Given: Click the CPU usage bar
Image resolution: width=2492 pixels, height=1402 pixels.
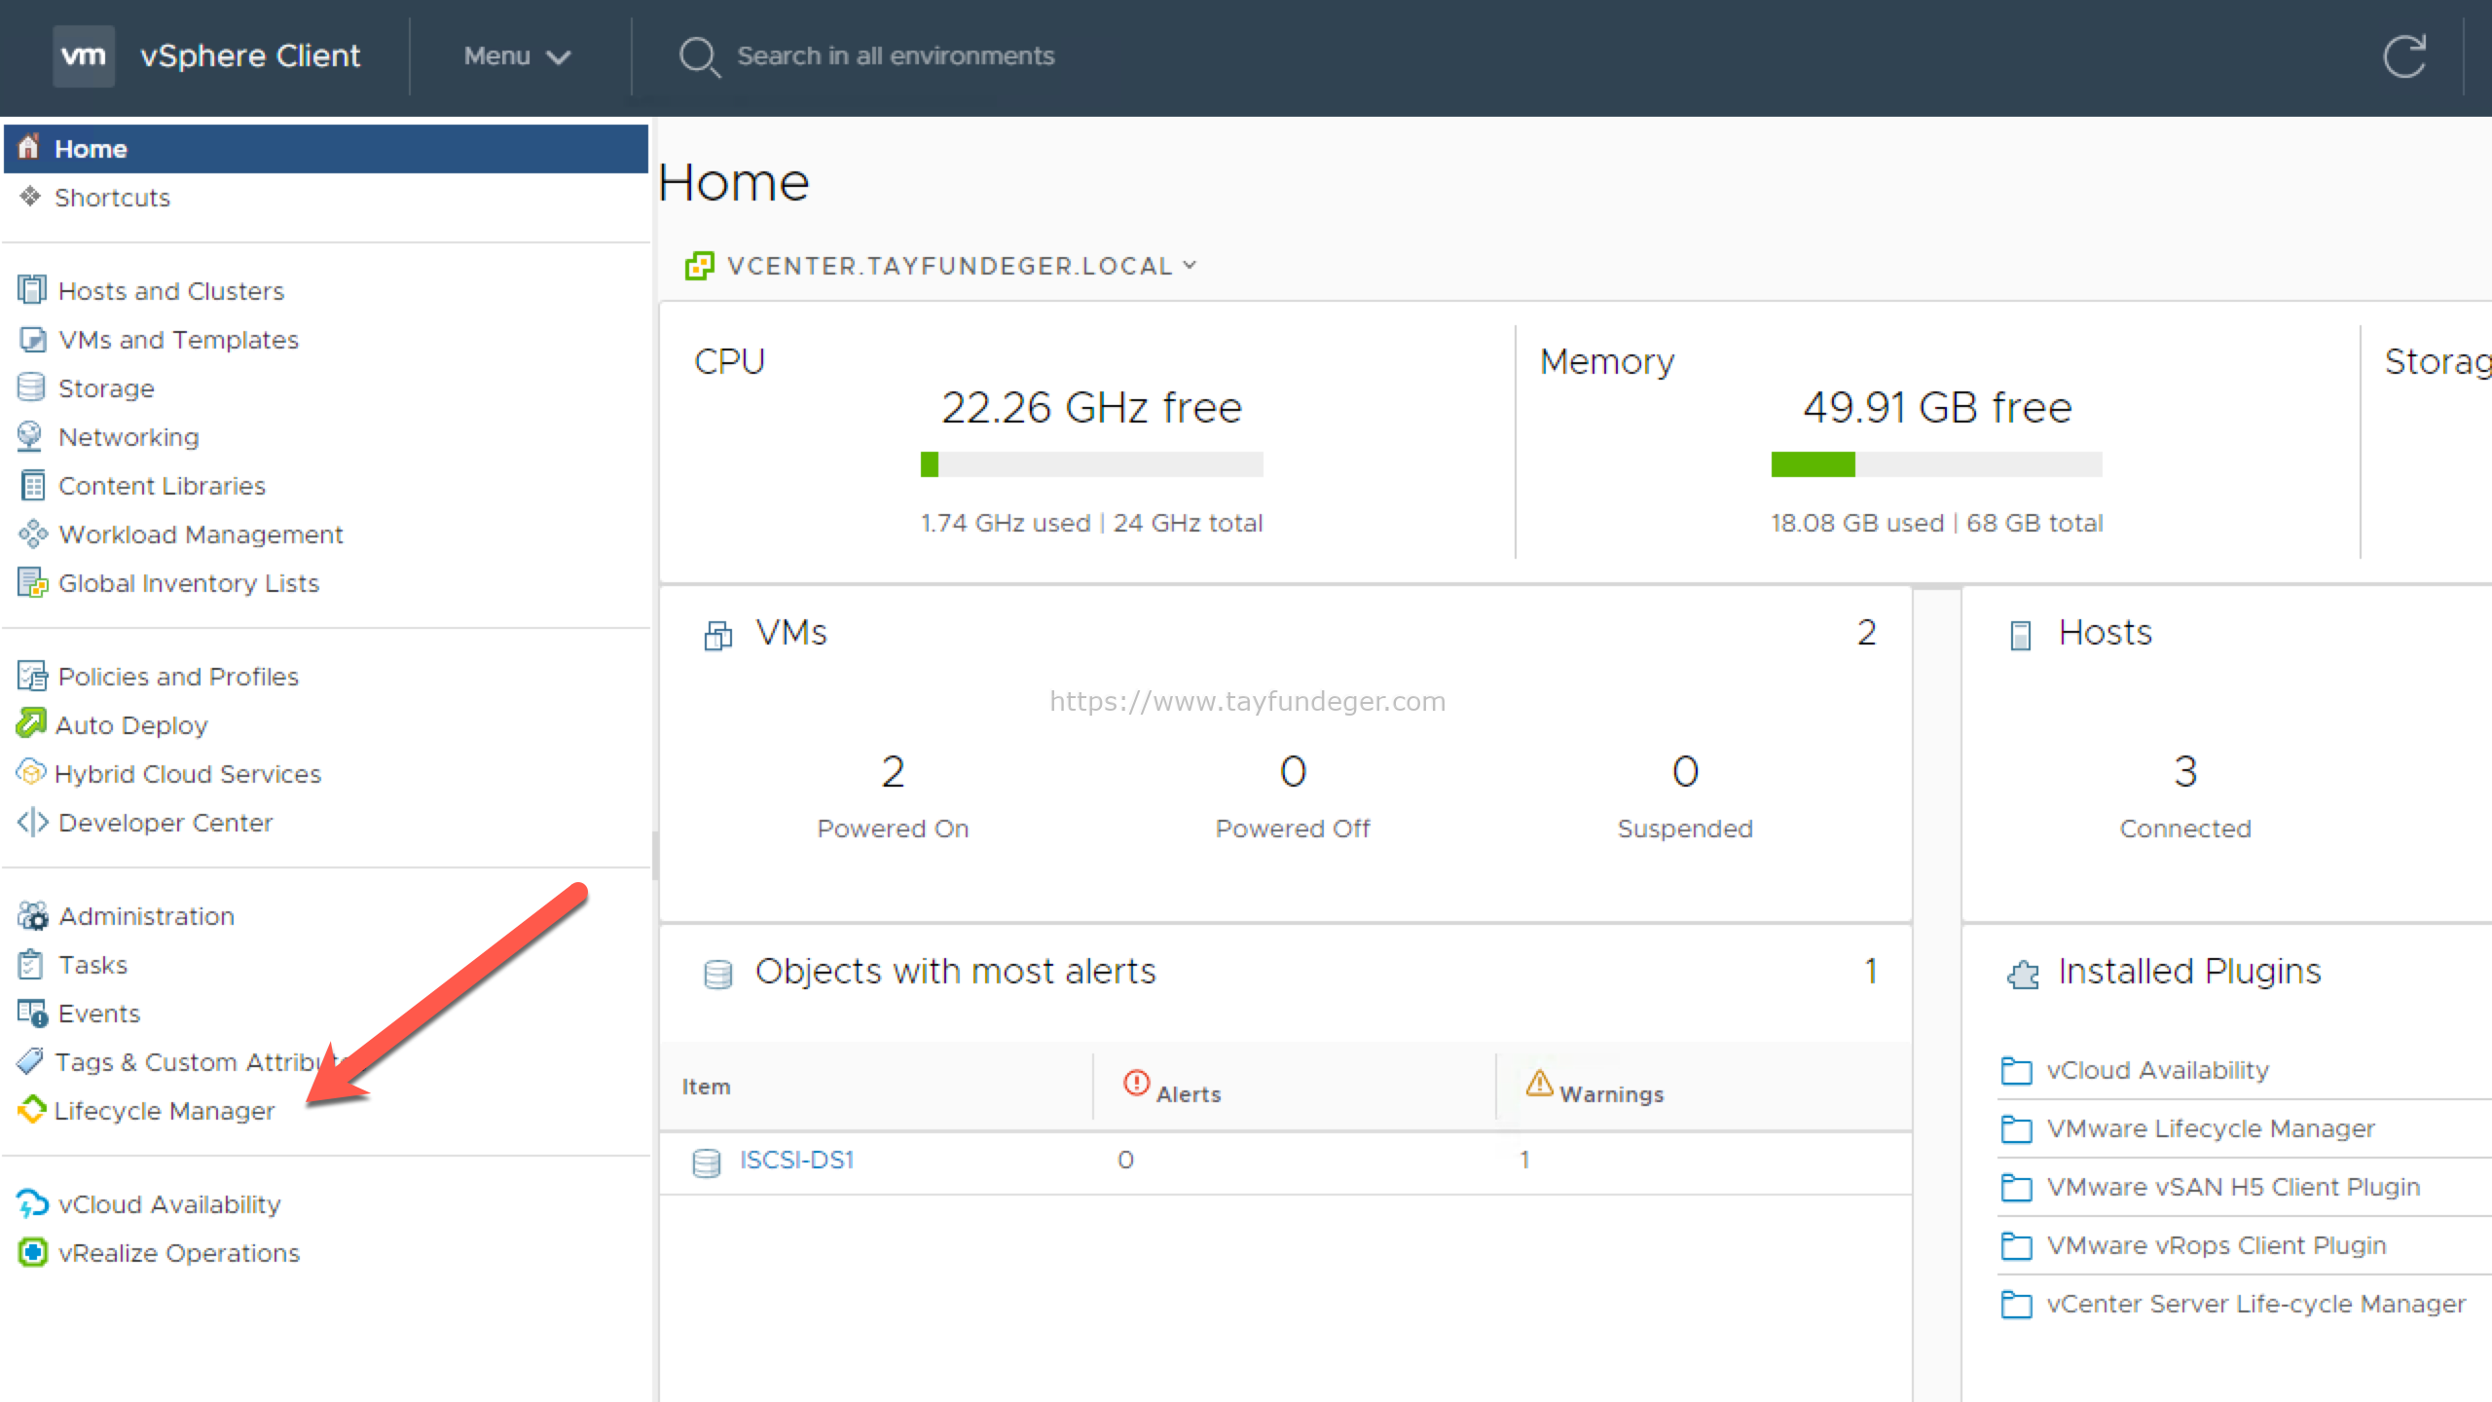Looking at the screenshot, I should (1091, 464).
